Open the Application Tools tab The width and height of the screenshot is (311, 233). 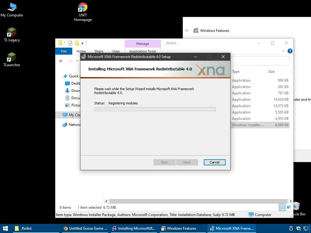pyautogui.click(x=143, y=51)
